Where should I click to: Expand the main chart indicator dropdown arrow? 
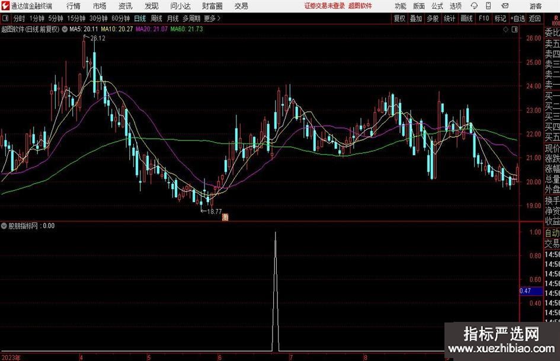65,29
